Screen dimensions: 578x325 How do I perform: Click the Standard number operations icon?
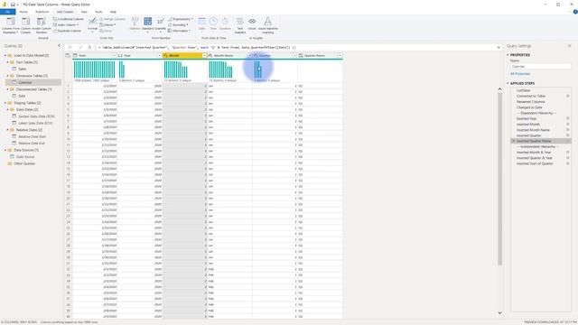point(148,21)
